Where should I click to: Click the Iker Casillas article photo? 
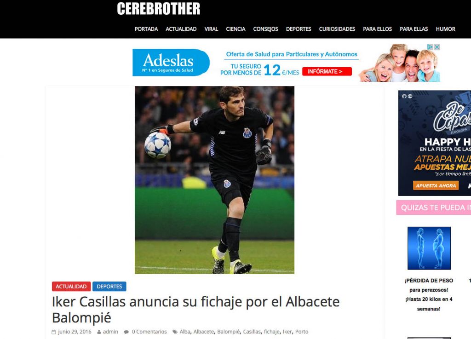click(214, 180)
